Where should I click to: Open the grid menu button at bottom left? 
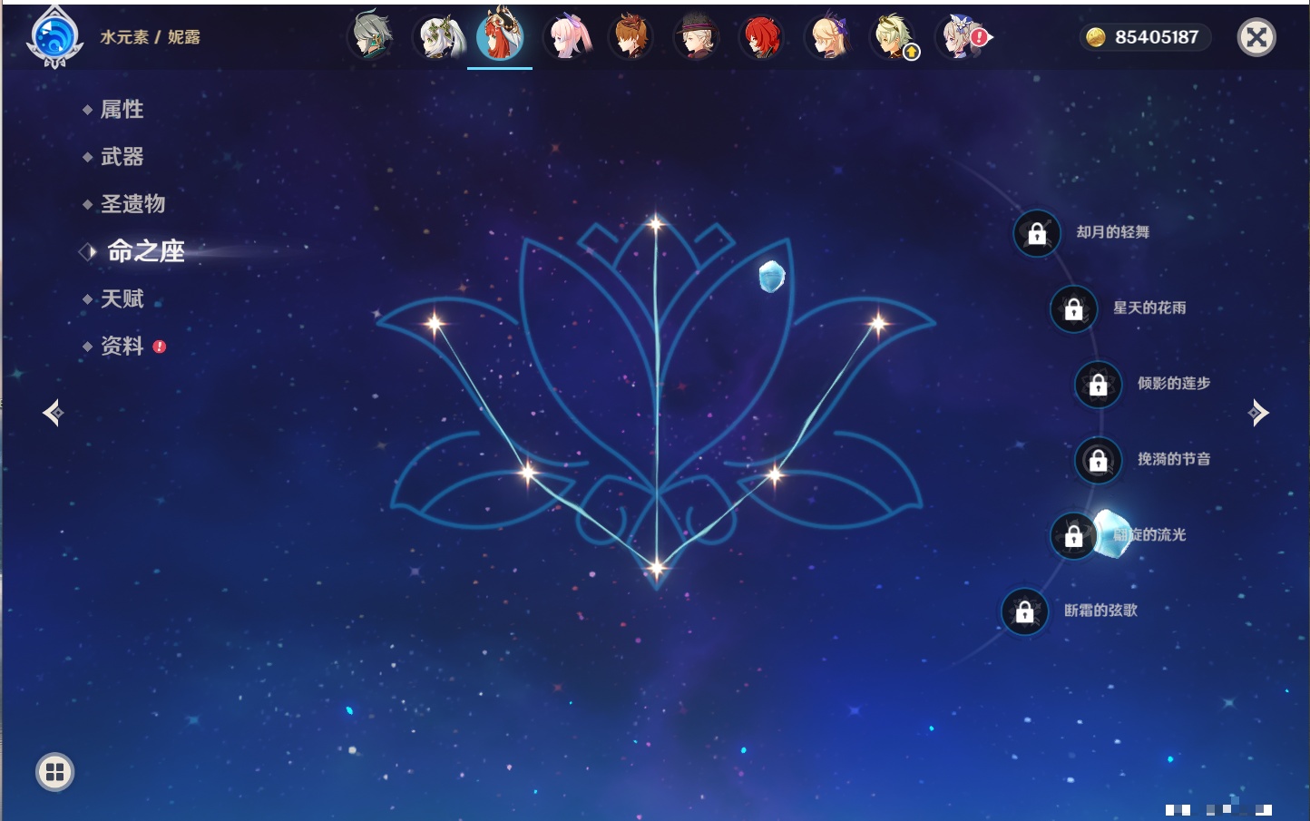point(54,772)
